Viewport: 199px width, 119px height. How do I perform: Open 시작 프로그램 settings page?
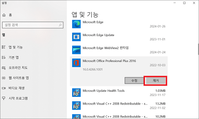[18, 98]
